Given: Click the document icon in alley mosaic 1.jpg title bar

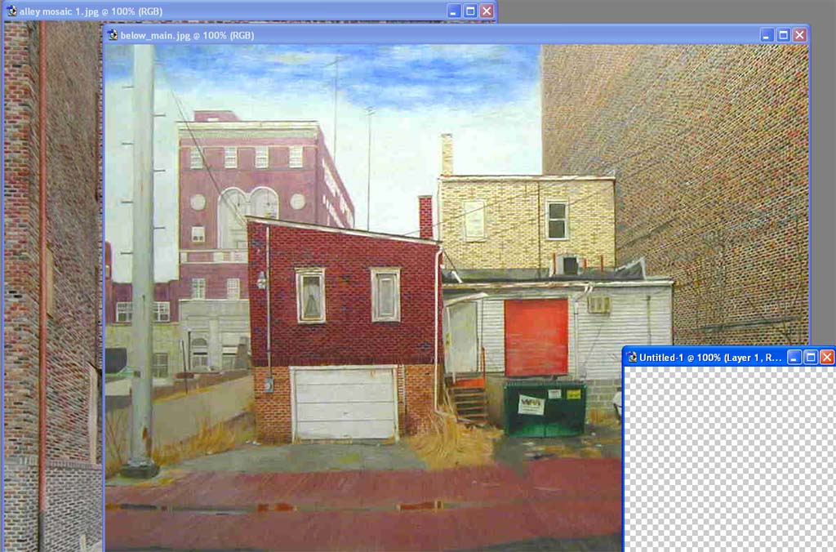Looking at the screenshot, I should pos(11,11).
